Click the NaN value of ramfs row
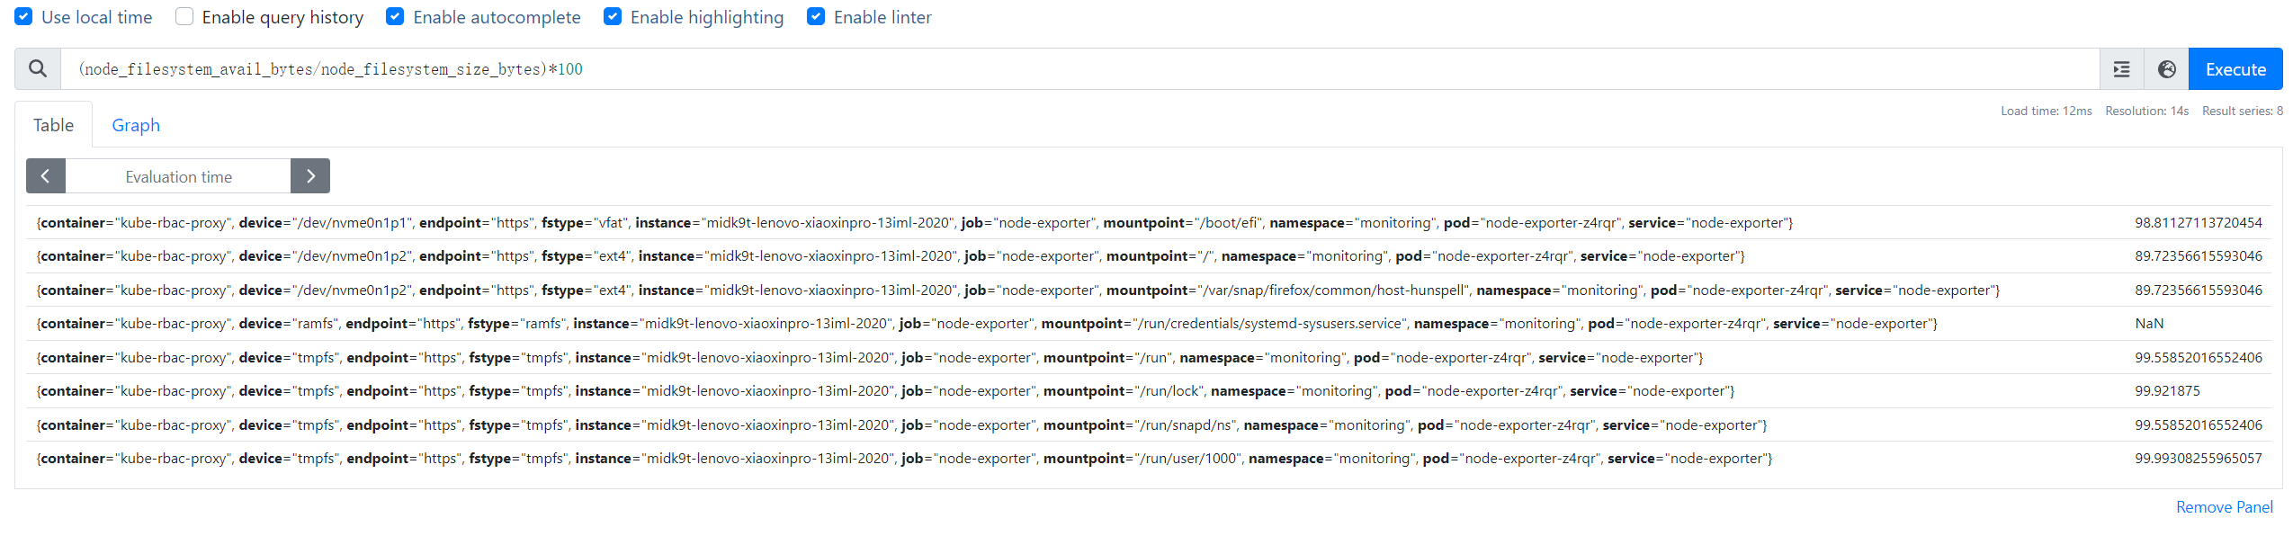Image resolution: width=2293 pixels, height=536 pixels. 2149,324
